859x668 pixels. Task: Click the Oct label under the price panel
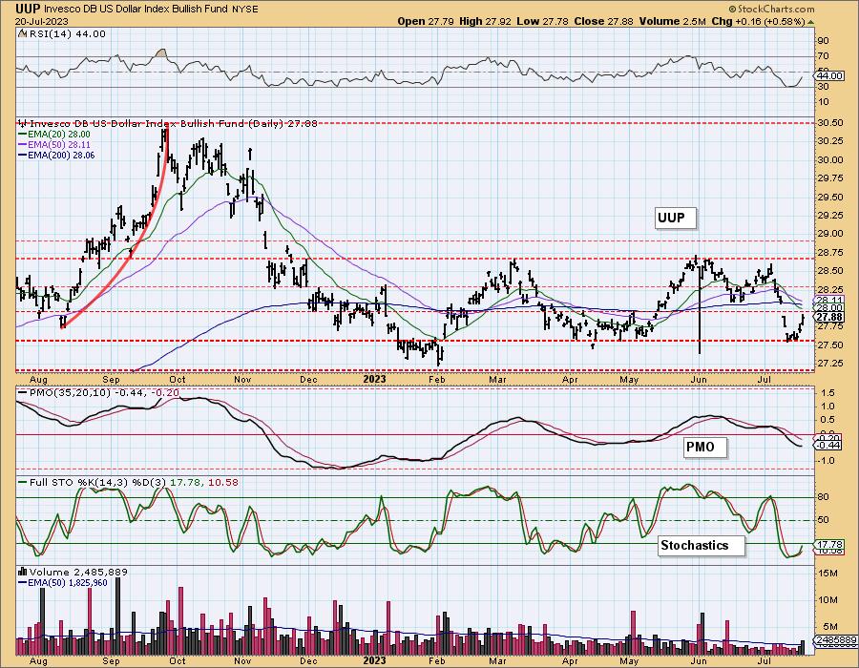click(x=177, y=379)
